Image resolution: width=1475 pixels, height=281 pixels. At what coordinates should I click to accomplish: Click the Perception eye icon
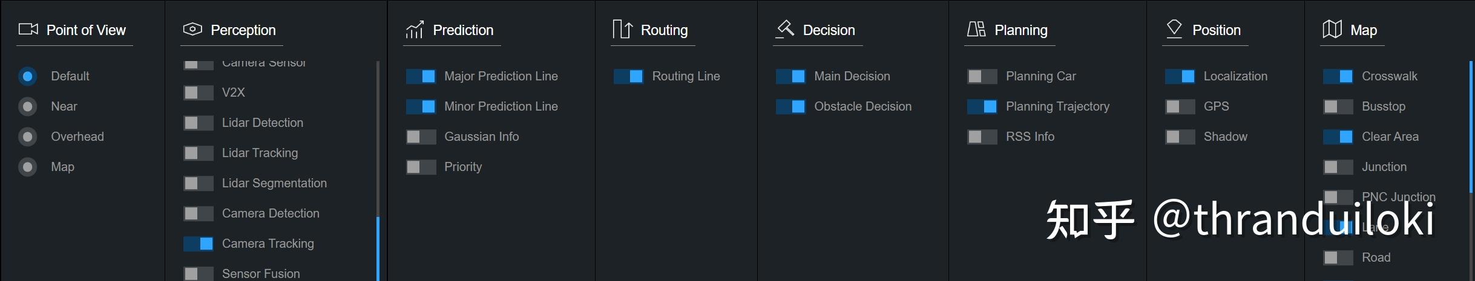pyautogui.click(x=192, y=30)
